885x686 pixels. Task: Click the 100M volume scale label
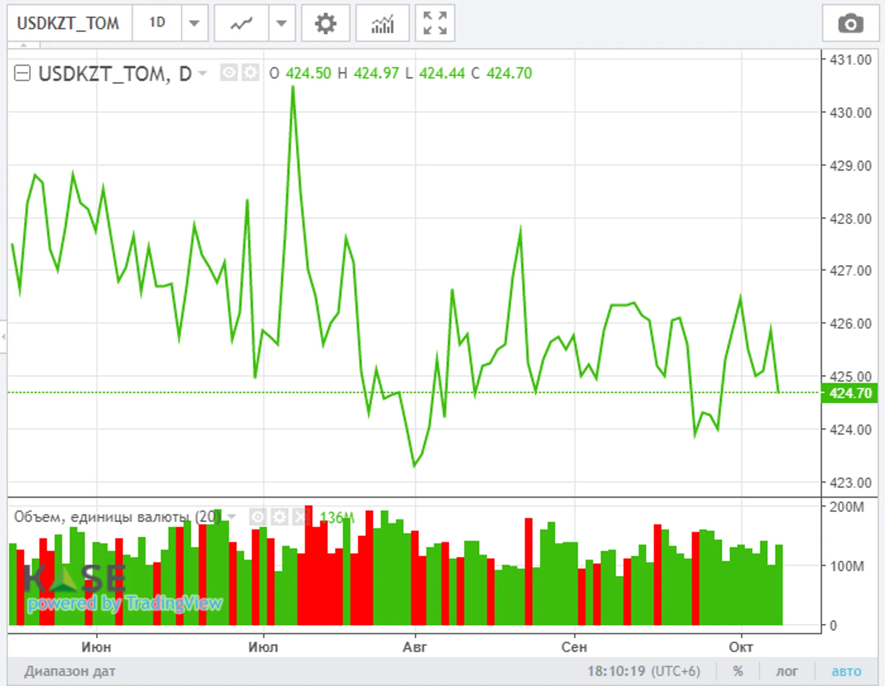pos(846,566)
